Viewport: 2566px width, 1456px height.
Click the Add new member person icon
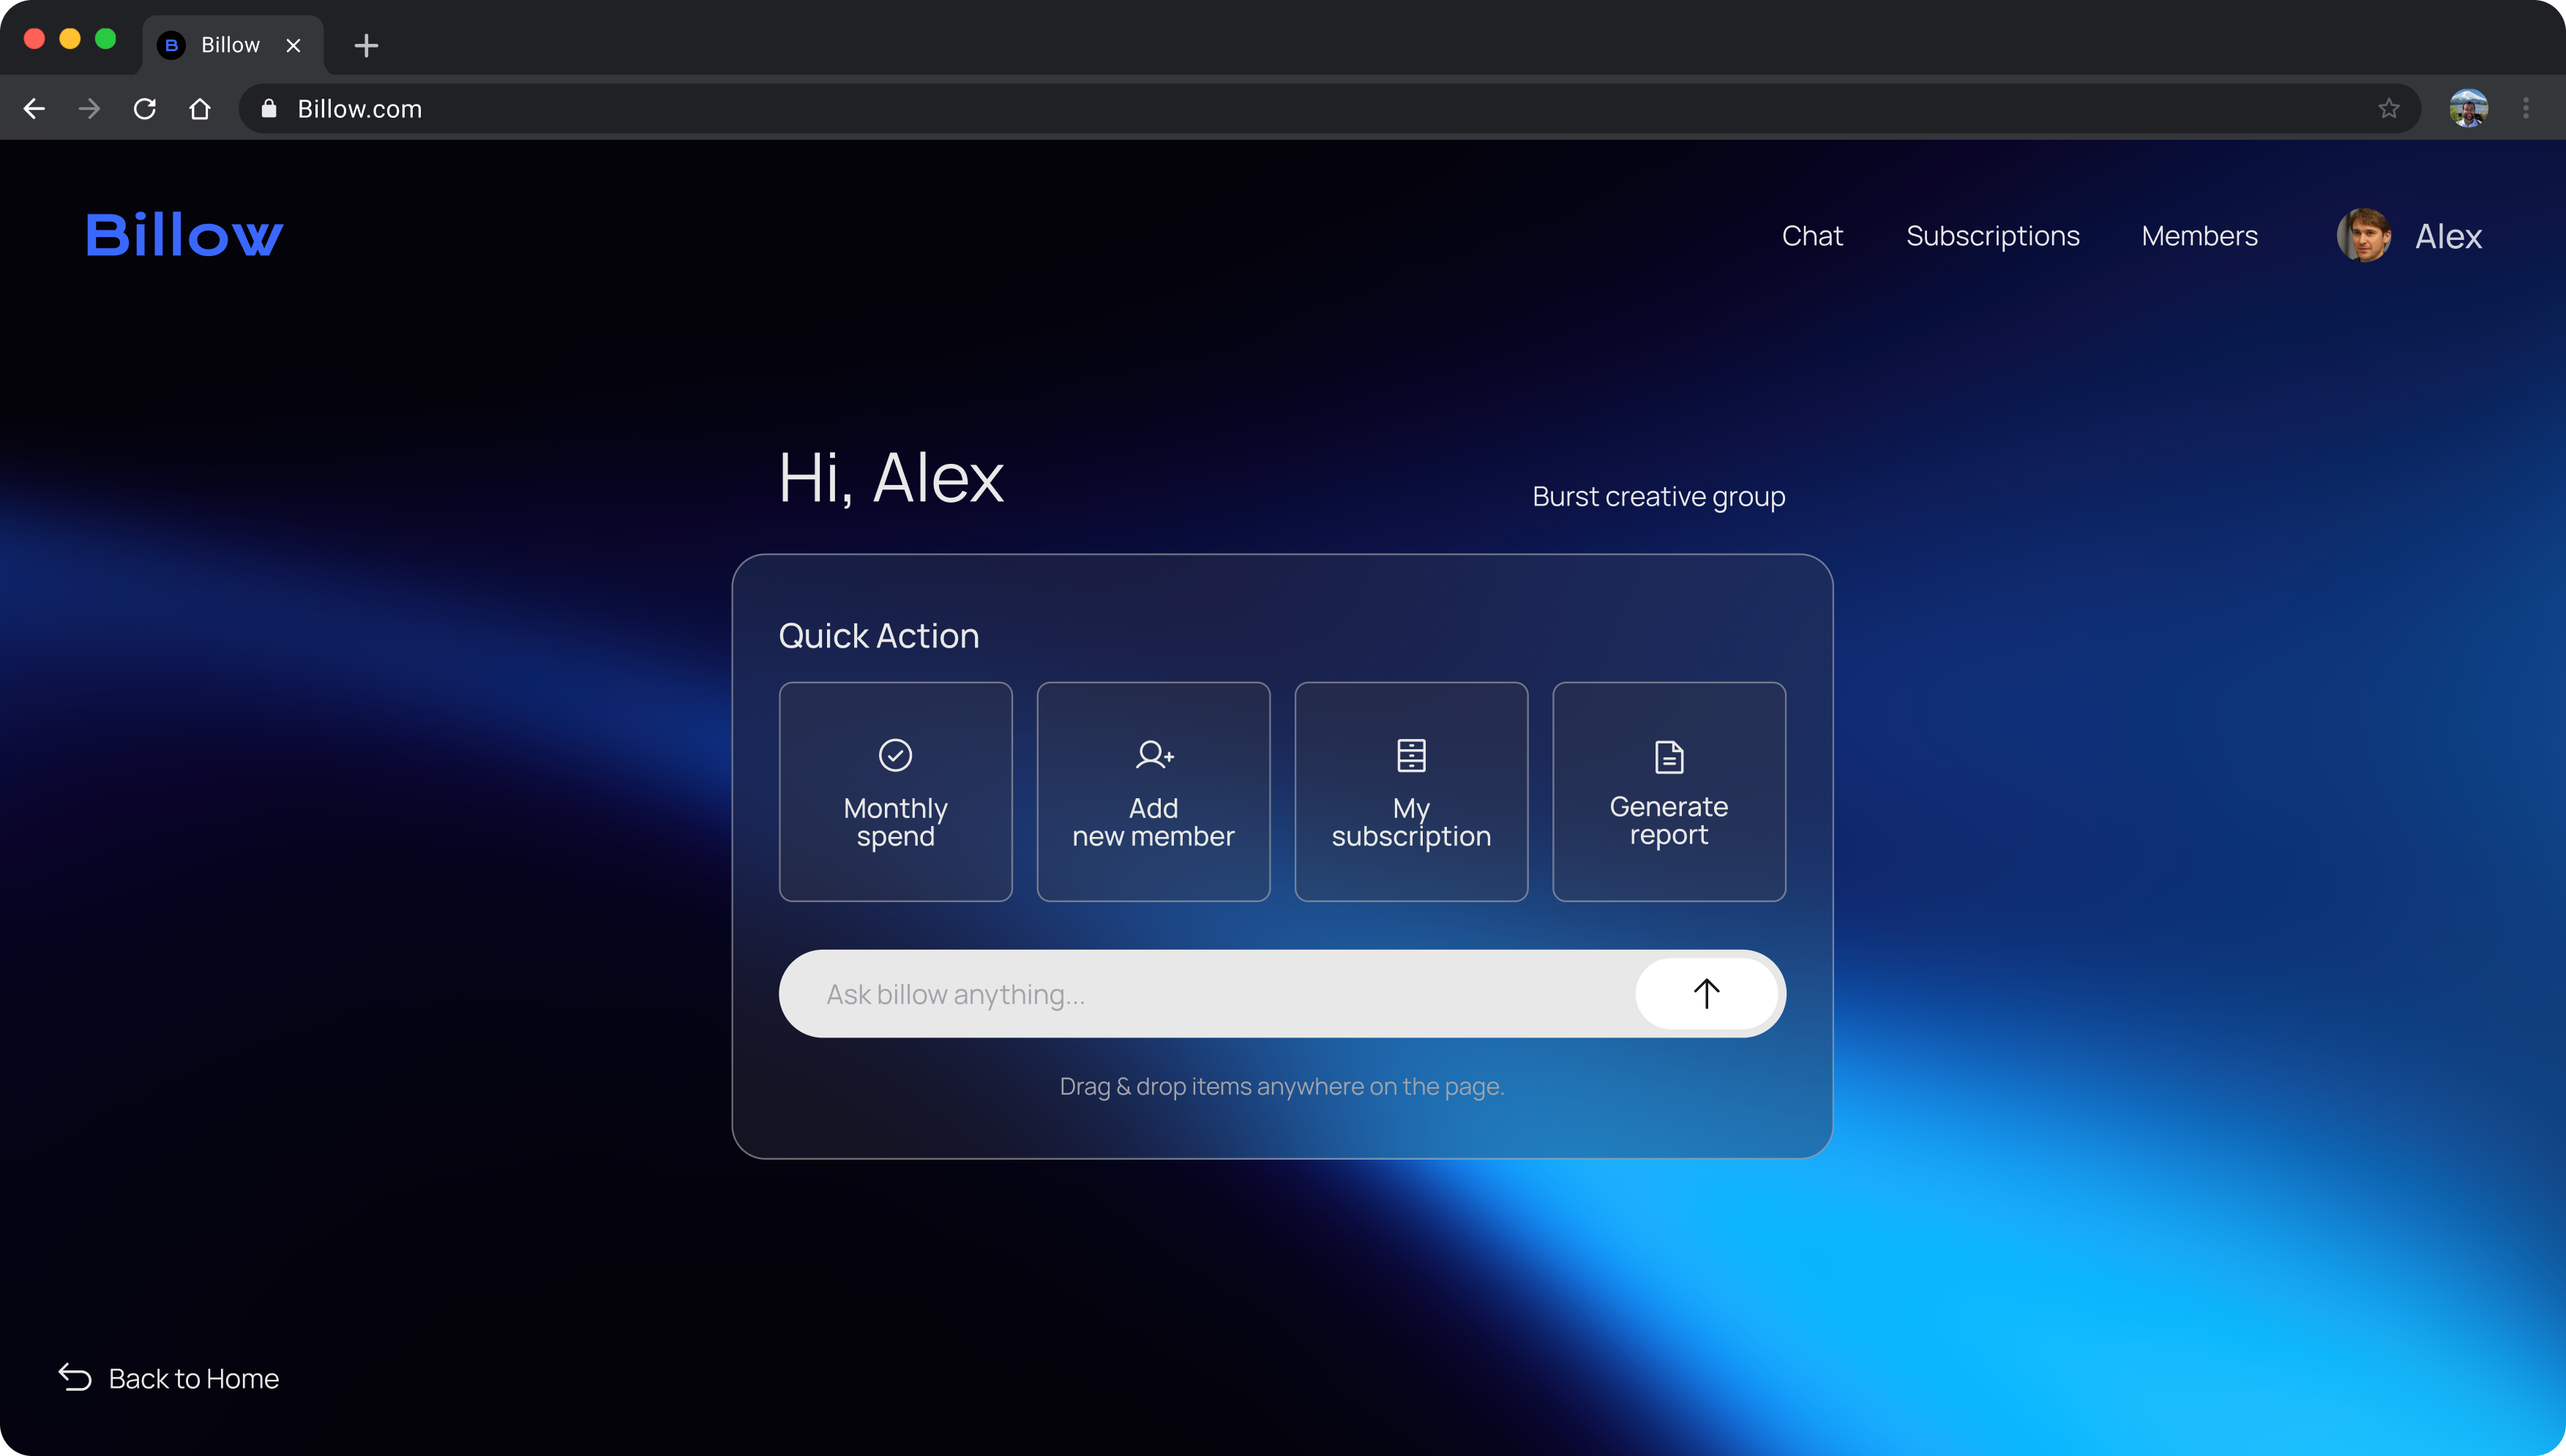click(x=1154, y=754)
